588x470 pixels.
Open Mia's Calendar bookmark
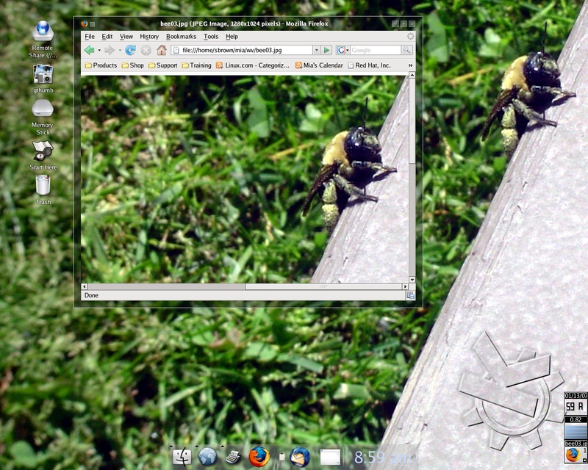(x=319, y=65)
